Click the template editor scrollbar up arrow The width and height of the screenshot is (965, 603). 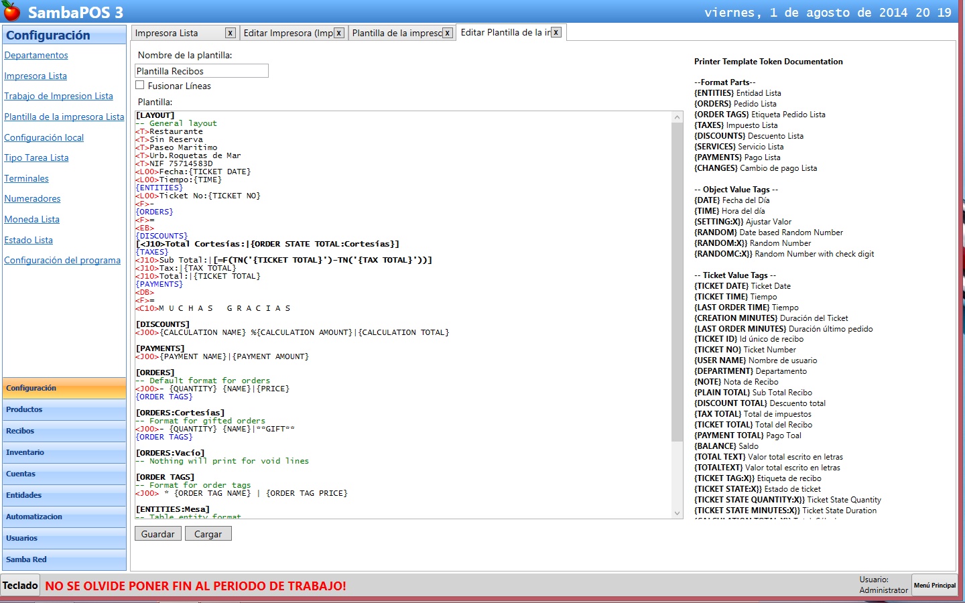[677, 117]
